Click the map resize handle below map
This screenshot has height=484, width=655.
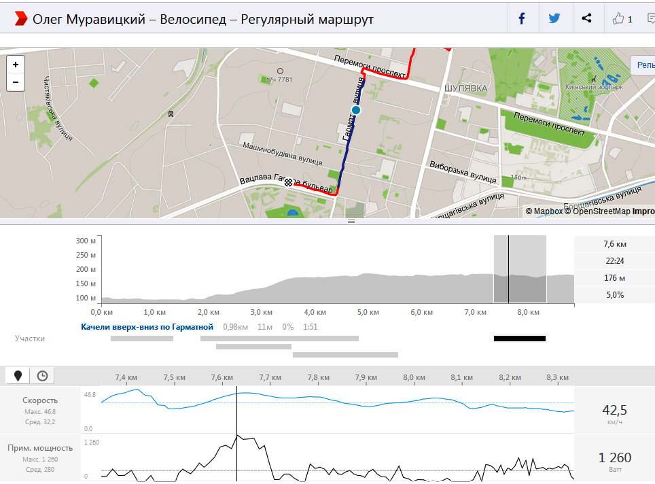point(351,221)
